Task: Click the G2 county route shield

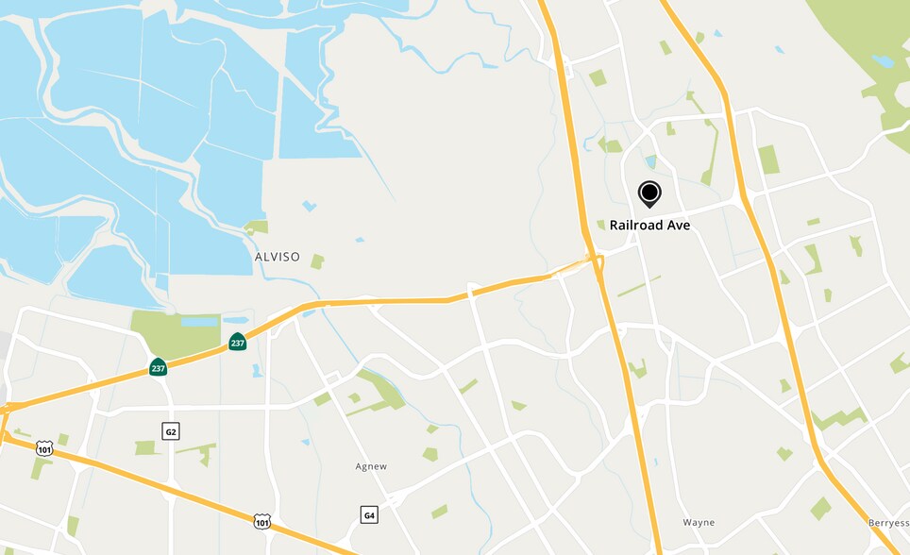Action: (x=171, y=431)
